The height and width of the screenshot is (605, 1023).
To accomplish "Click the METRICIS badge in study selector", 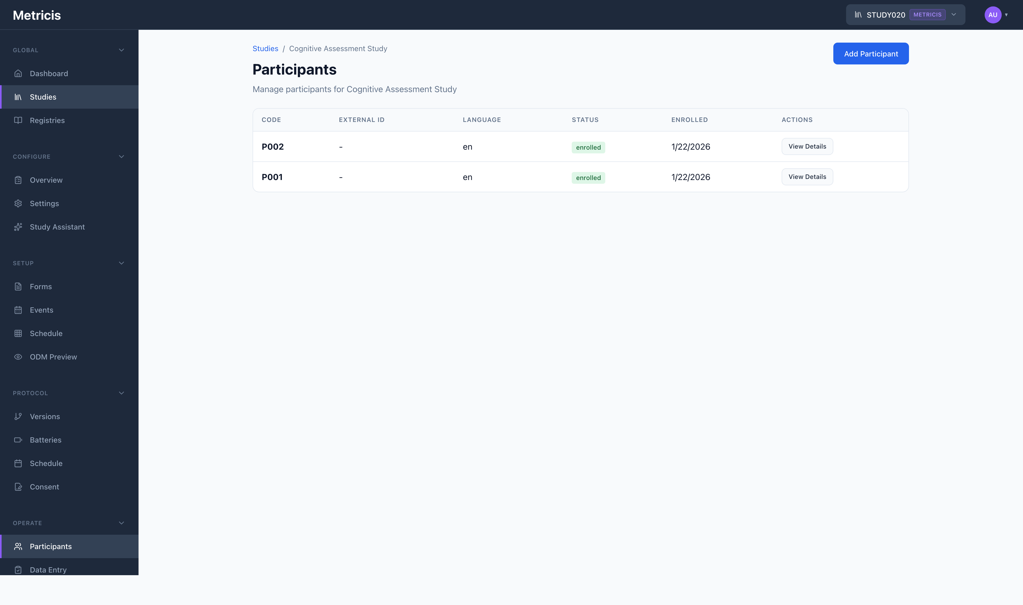I will pyautogui.click(x=927, y=15).
